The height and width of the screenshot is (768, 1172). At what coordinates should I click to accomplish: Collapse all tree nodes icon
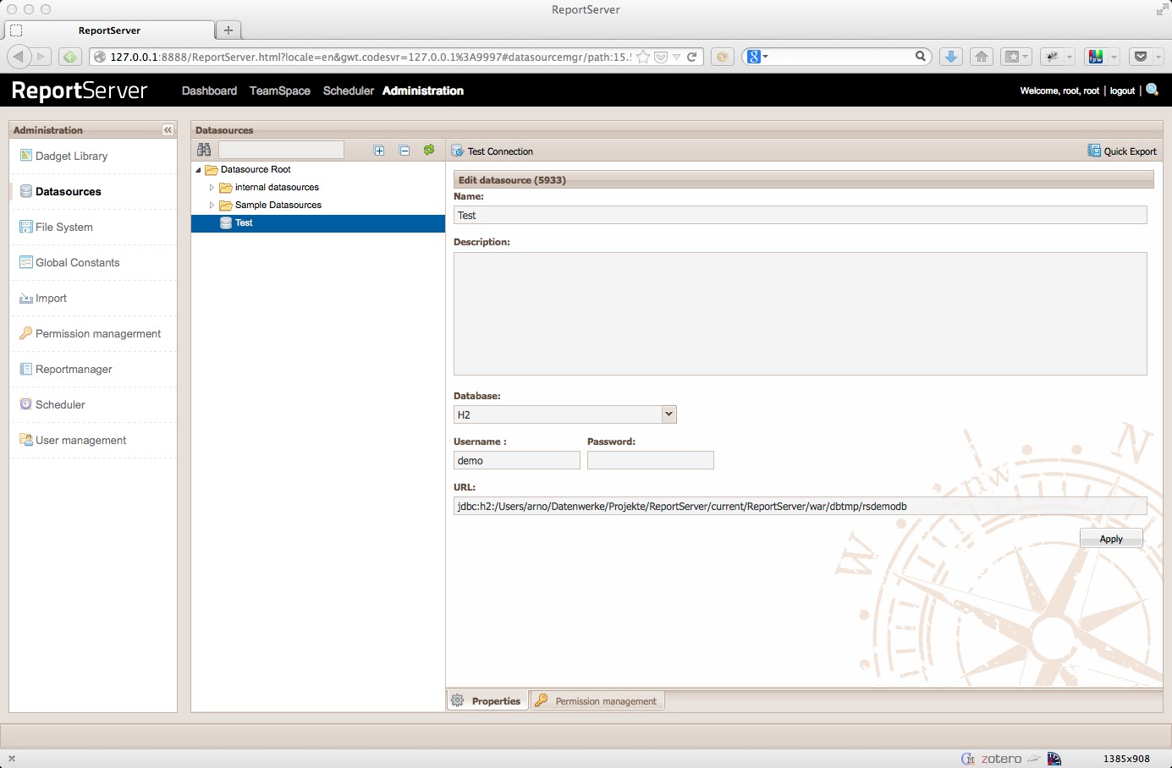[404, 151]
